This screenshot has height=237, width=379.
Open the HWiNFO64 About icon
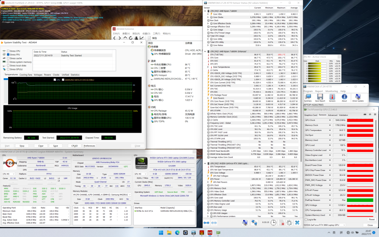pos(344,97)
